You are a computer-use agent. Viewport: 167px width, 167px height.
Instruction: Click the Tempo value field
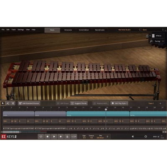[91, 138]
